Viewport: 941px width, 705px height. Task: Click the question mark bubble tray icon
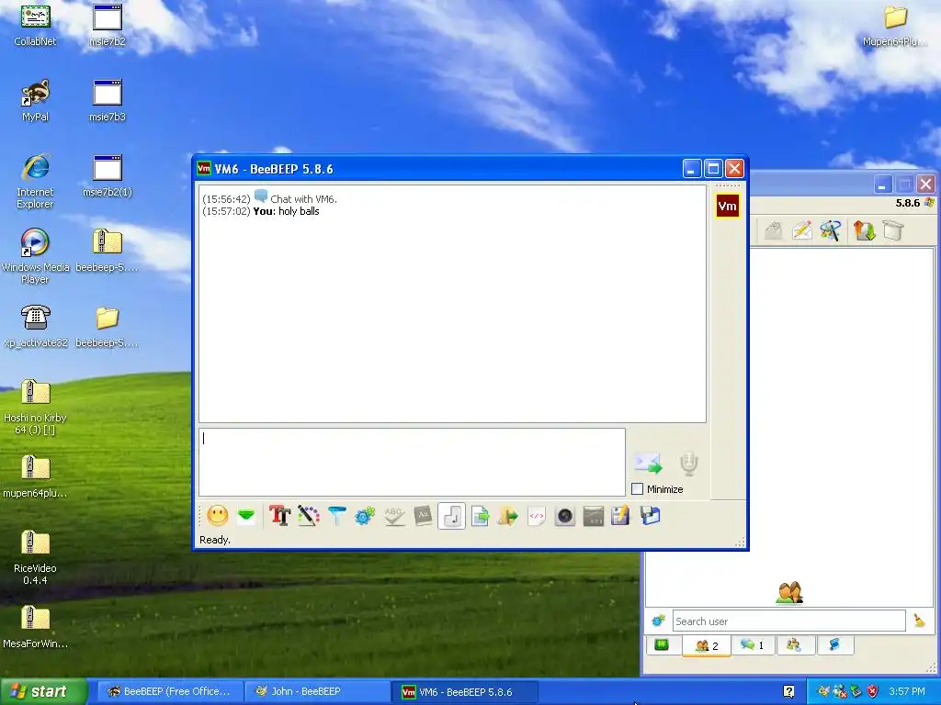tap(789, 692)
